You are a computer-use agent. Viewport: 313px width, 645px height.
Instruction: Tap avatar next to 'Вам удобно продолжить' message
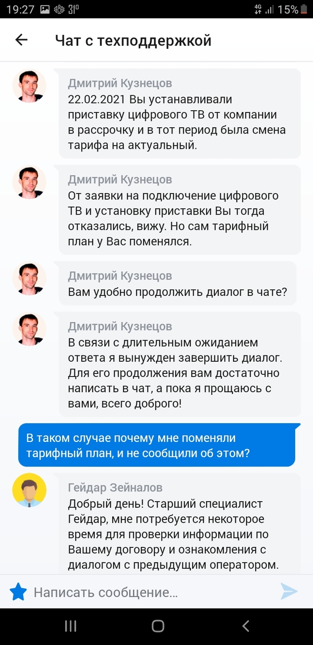pos(29,278)
